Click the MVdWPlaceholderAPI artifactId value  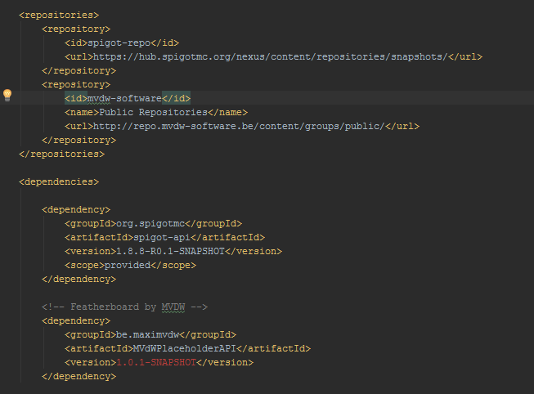point(185,349)
